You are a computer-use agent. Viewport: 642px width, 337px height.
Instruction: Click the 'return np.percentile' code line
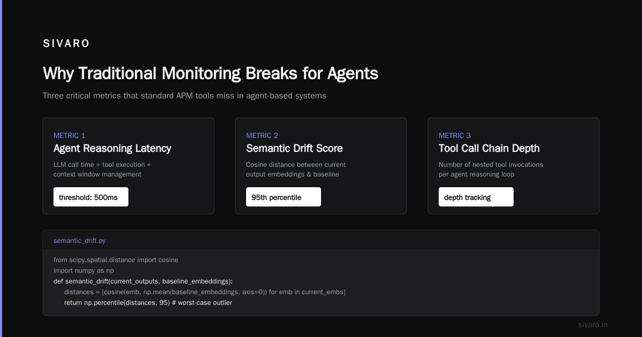148,302
